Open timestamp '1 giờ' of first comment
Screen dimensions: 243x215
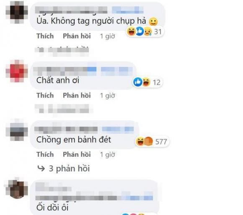pos(107,36)
